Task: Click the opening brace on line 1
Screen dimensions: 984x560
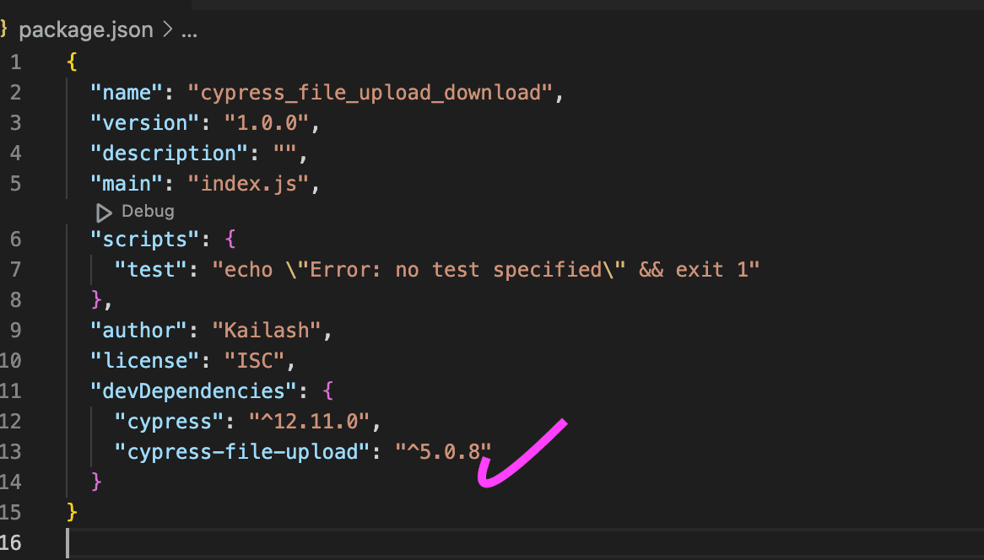Action: pyautogui.click(x=73, y=62)
